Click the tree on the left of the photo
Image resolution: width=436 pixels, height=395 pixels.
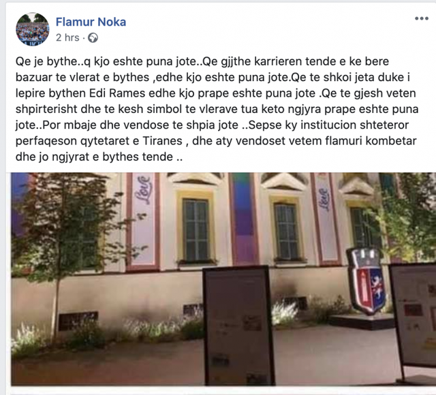click(64, 250)
